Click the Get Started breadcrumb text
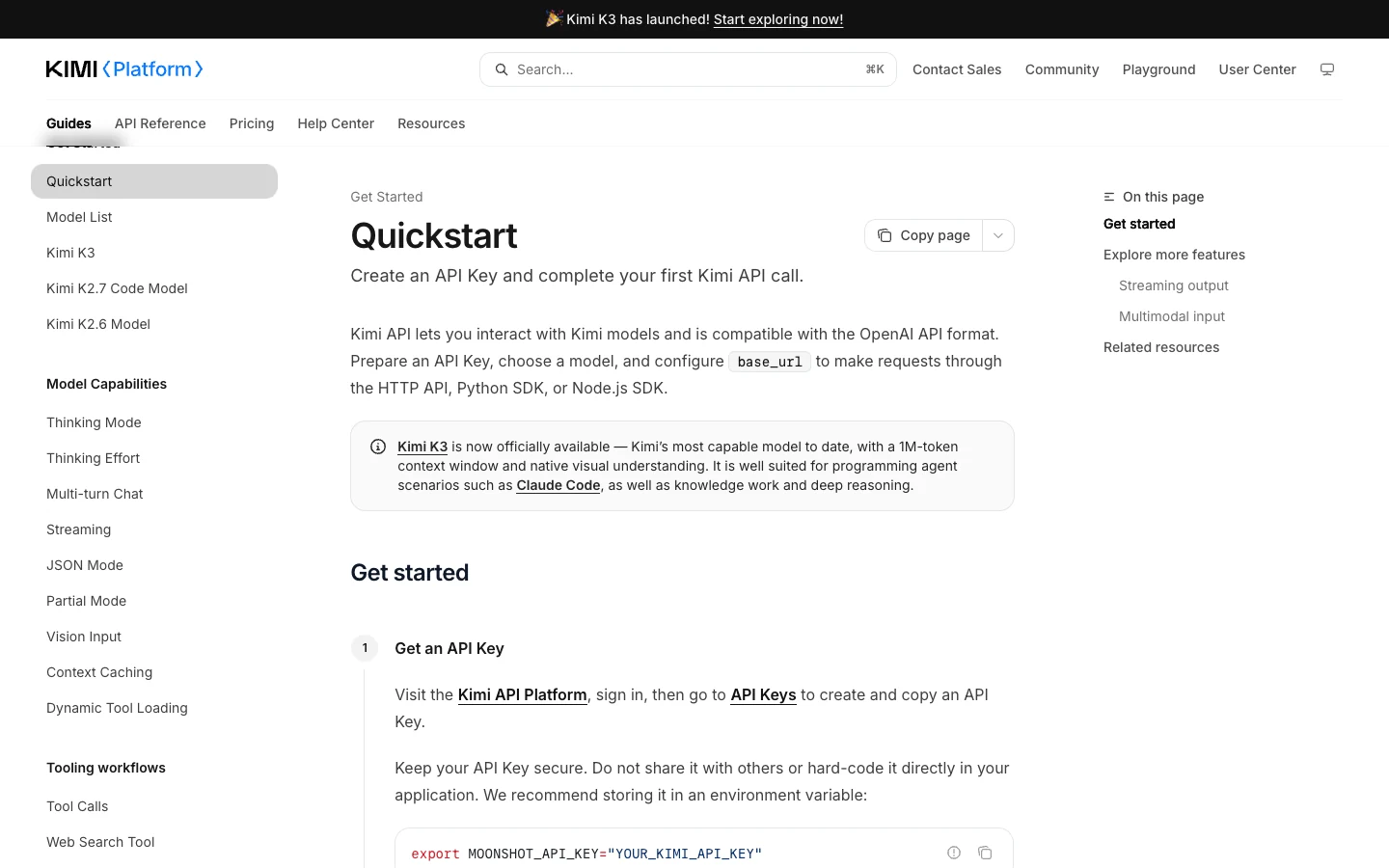 387,197
